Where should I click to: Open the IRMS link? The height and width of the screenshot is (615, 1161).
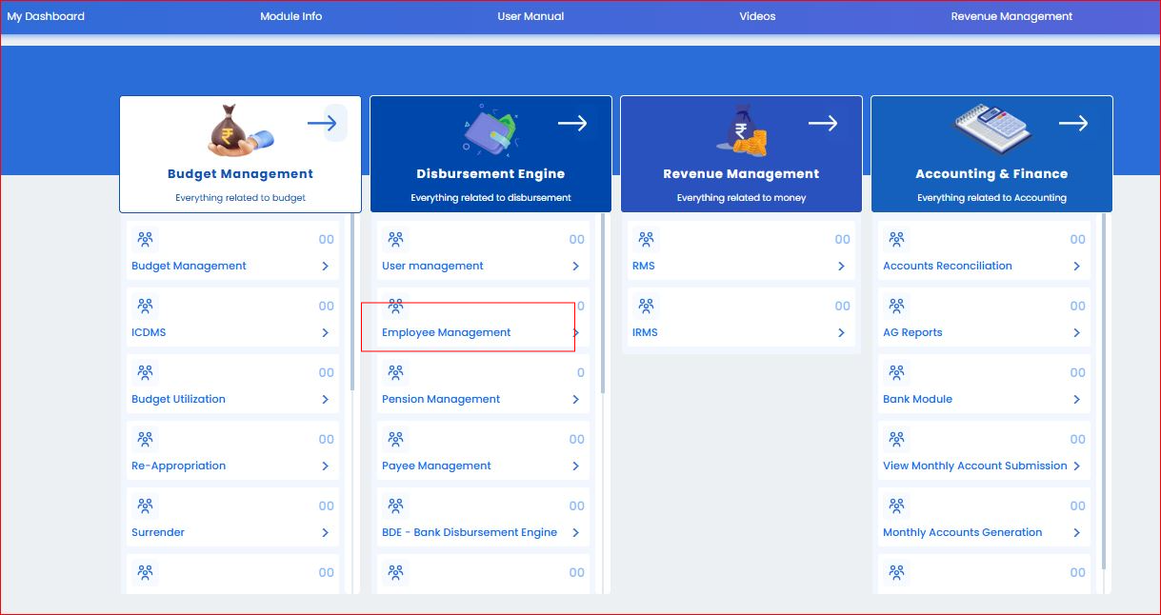[x=645, y=332]
